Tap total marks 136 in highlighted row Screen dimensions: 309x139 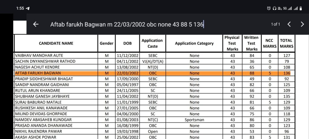click(x=286, y=73)
